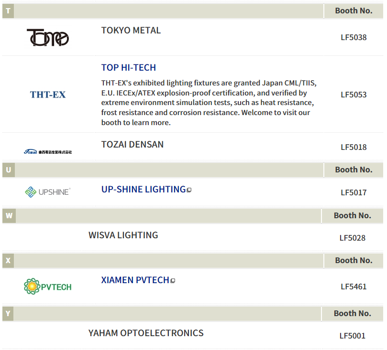Screen dimensions: 387x350
Task: Click the external link icon after XIAMEN PVTECH
Action: coord(173,281)
